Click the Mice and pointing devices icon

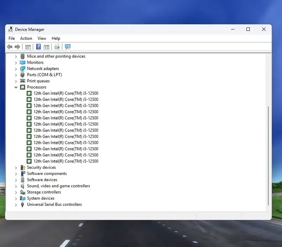(22, 56)
